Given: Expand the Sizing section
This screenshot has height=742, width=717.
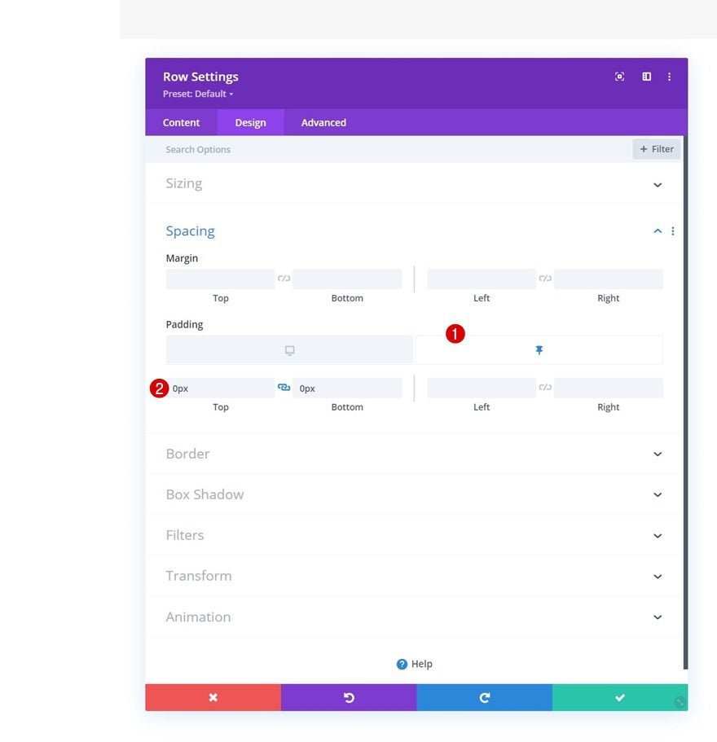Looking at the screenshot, I should click(658, 184).
